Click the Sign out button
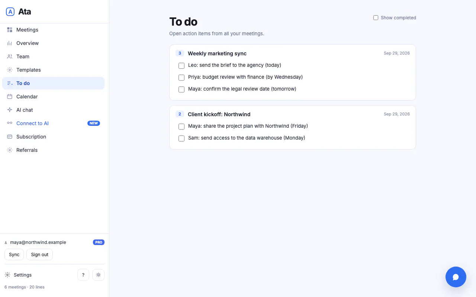 [40, 255]
